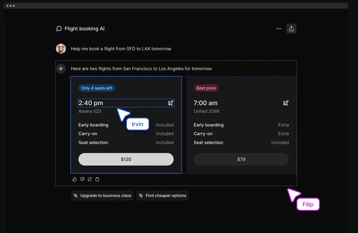Click the thumbs up feedback icon
Viewport: 358px width, 233px height.
(x=75, y=179)
